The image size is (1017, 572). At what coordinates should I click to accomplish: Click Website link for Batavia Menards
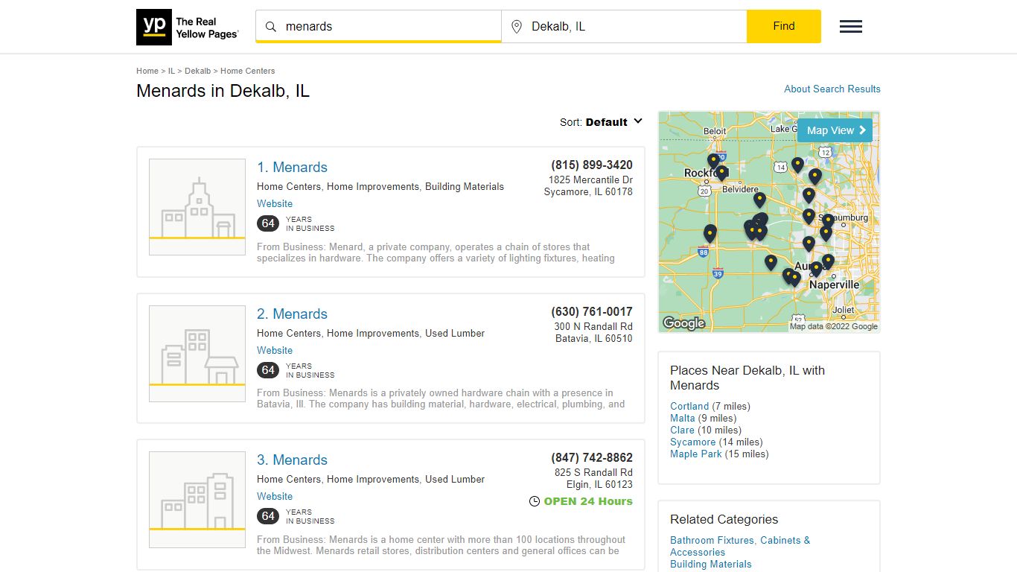click(275, 350)
